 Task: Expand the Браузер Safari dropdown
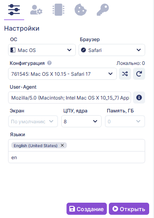(112, 50)
